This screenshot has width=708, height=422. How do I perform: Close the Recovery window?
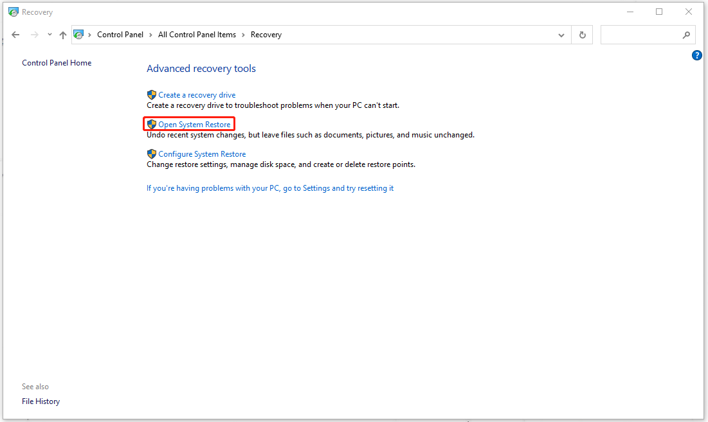pos(689,12)
